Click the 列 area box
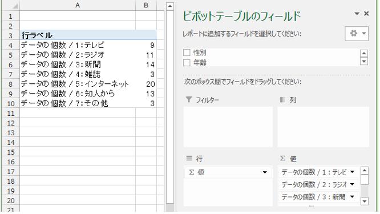Image resolution: width=380 pixels, height=214 pixels. (x=323, y=127)
